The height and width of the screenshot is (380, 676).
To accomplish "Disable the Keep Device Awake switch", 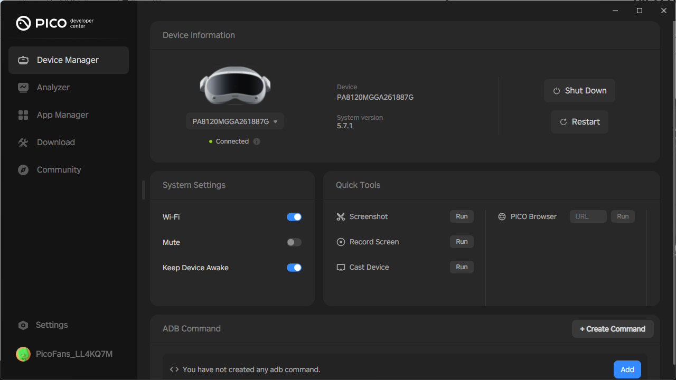I will pos(294,268).
